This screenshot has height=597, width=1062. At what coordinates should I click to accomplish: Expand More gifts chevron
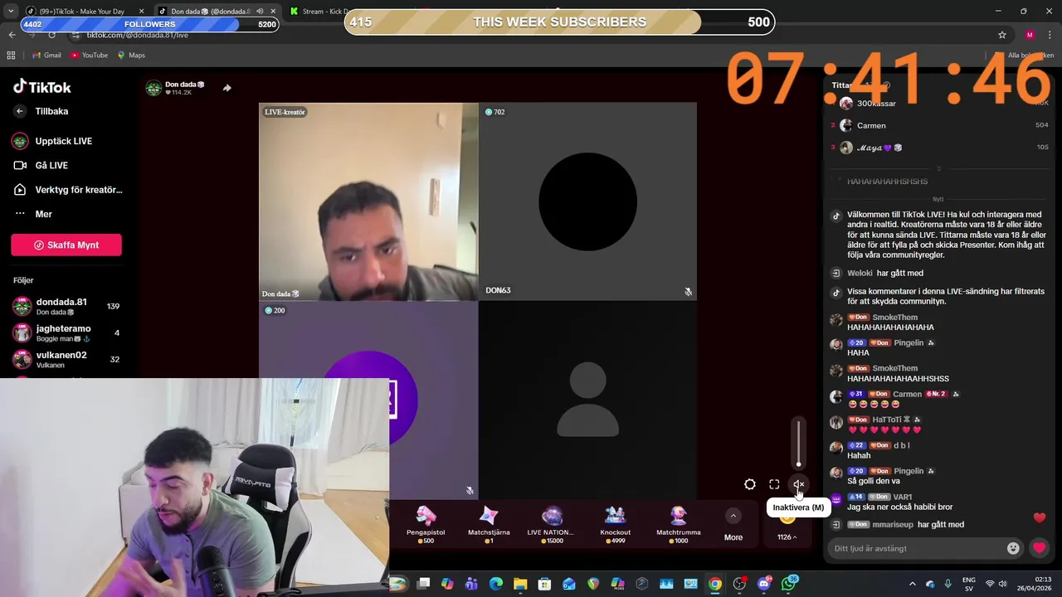click(x=733, y=516)
